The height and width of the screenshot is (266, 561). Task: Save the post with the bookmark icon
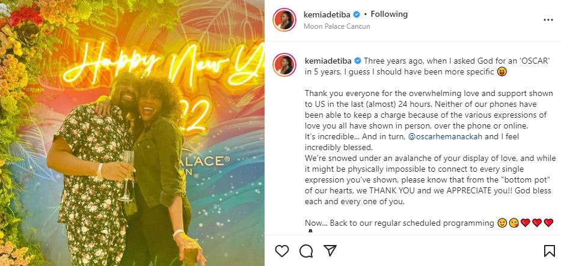549,250
